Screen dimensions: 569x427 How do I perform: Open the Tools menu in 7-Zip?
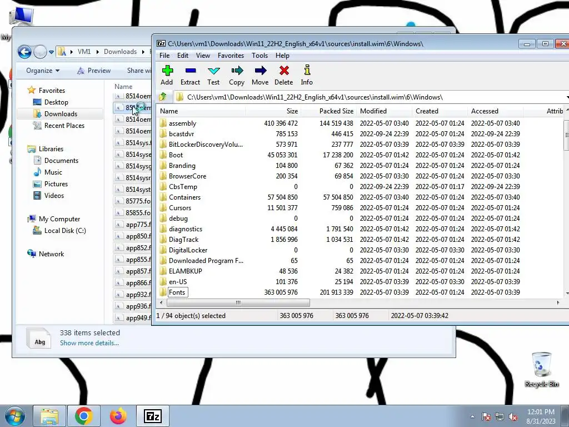point(260,56)
